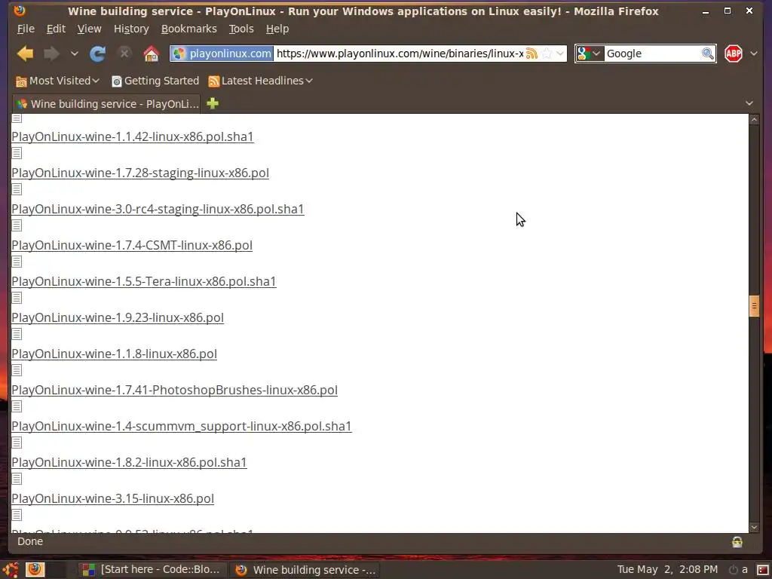Viewport: 772px width, 579px height.
Task: Click file icon above wine-1.1.8 link
Action: pos(17,334)
